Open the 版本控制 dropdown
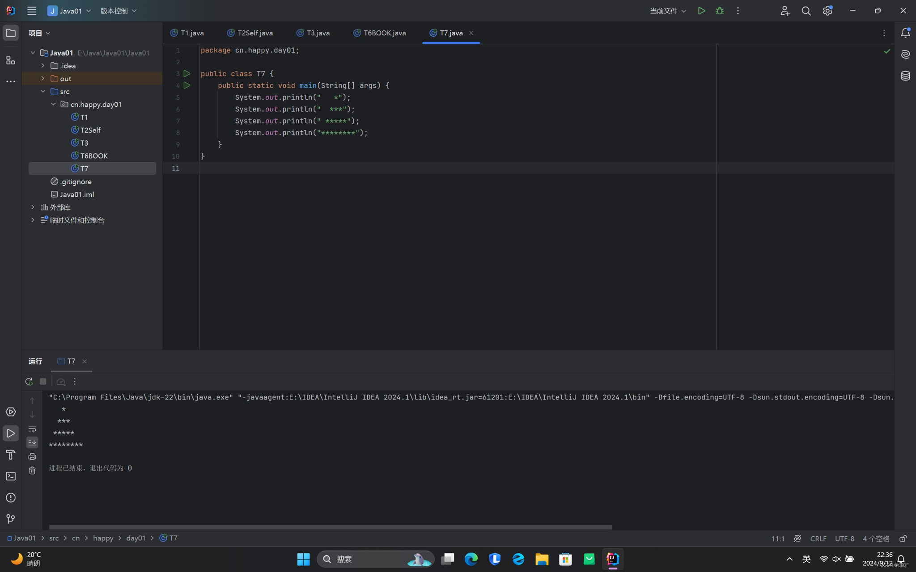Screen dimensions: 916x572 118,11
